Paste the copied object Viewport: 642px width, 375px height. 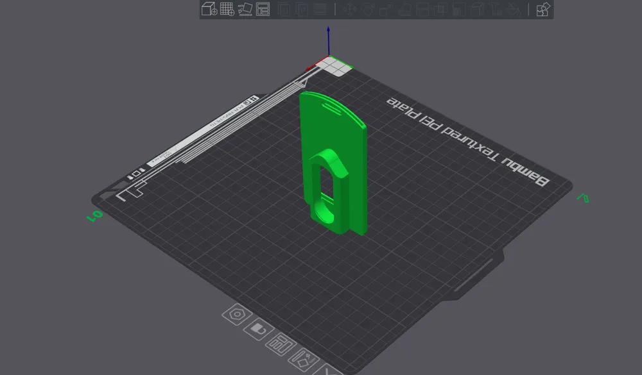(x=302, y=8)
